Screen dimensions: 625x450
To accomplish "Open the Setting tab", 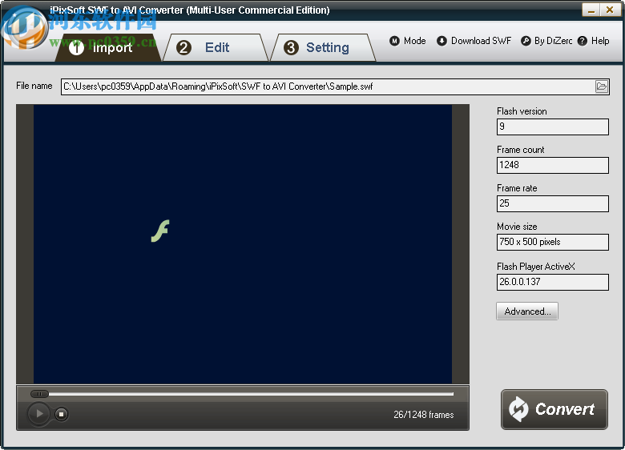I will (323, 48).
